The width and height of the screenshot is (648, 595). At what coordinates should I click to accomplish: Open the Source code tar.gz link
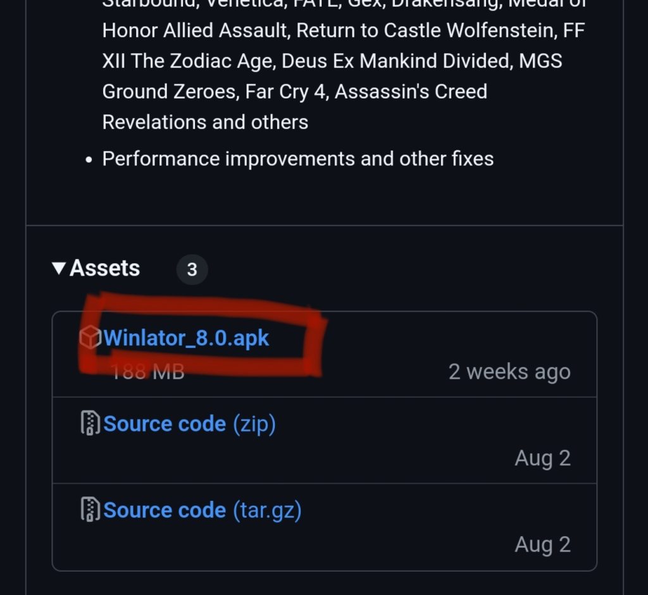[165, 510]
